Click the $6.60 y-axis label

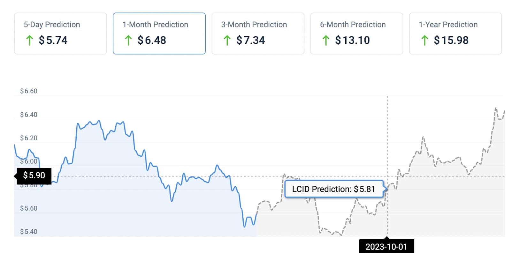[x=29, y=91]
